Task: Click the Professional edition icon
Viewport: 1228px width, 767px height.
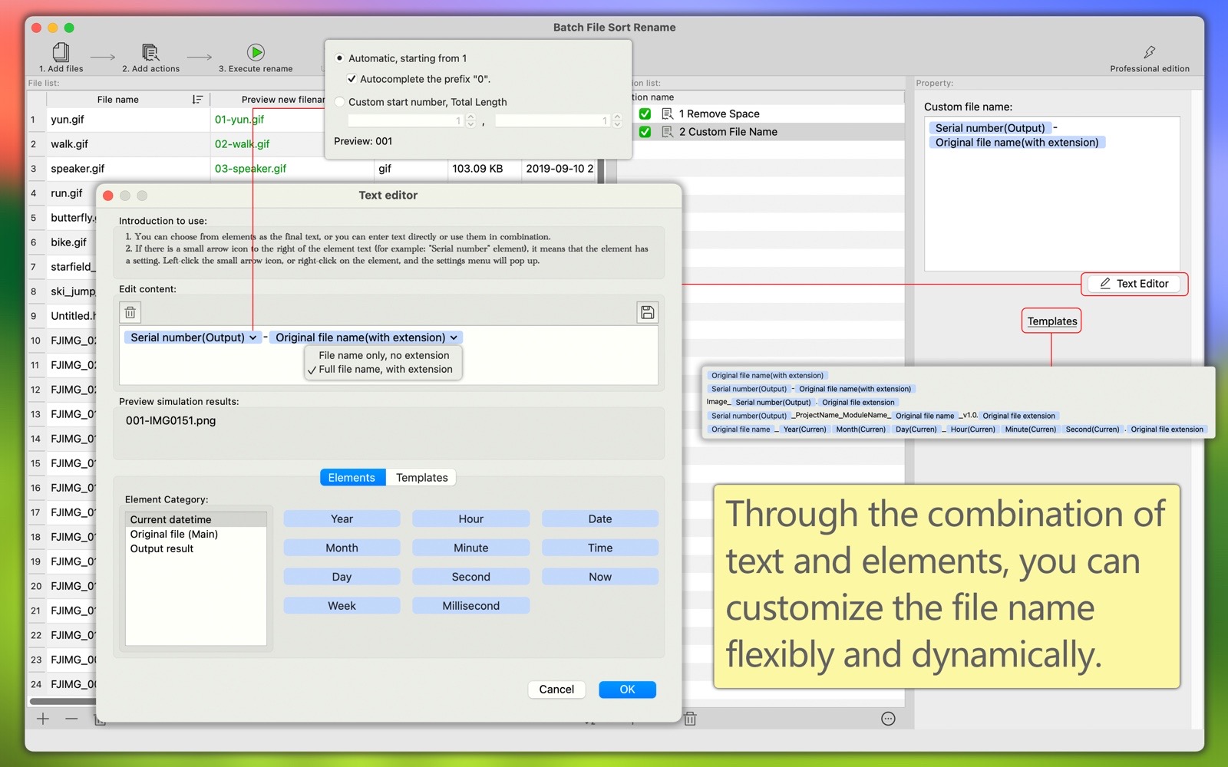Action: (x=1149, y=52)
